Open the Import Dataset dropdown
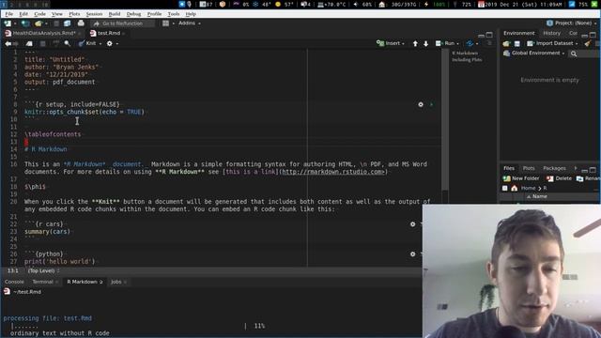This screenshot has height=338, width=601. coord(552,43)
